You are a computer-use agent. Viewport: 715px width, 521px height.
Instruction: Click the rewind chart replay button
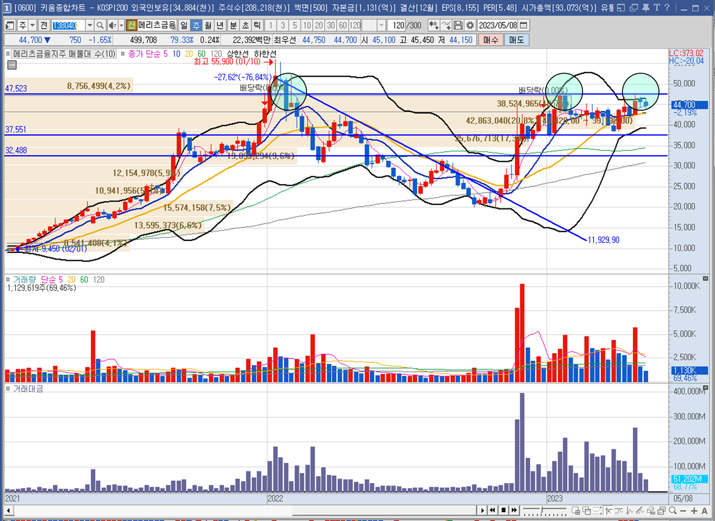pos(493,510)
